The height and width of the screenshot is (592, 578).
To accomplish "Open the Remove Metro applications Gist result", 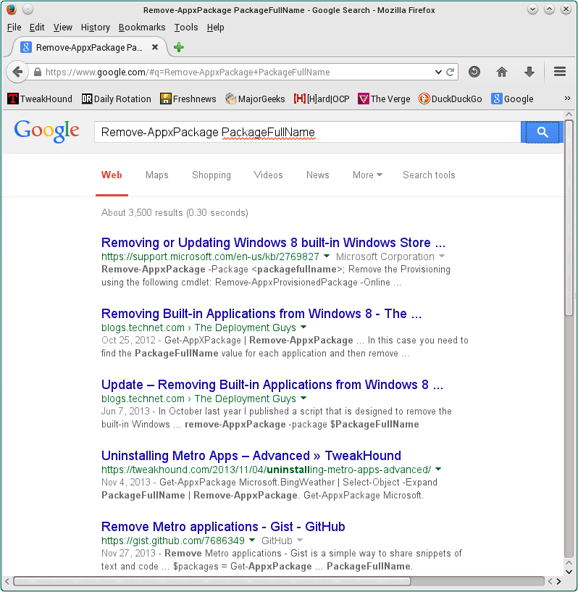I will coord(223,526).
